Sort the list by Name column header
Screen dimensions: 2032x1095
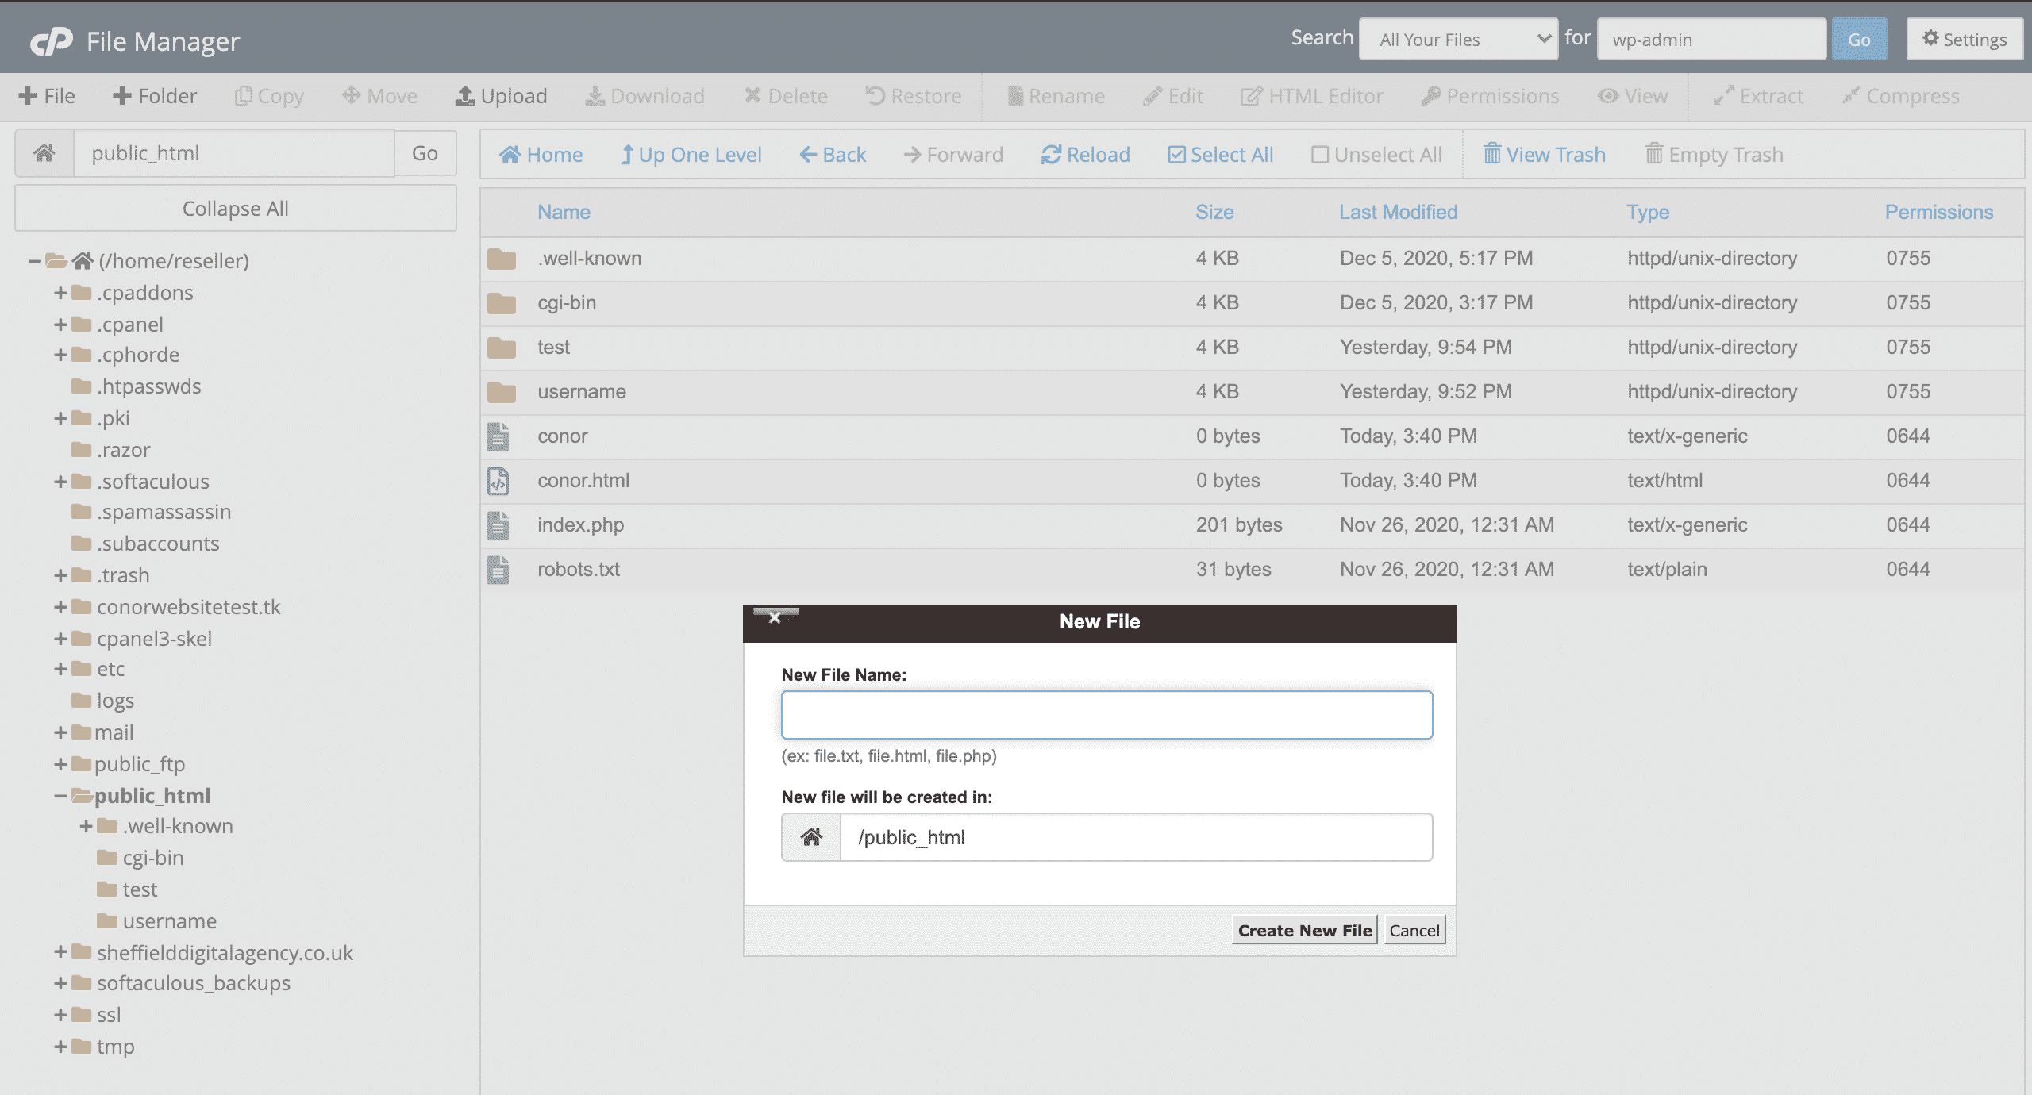click(564, 212)
